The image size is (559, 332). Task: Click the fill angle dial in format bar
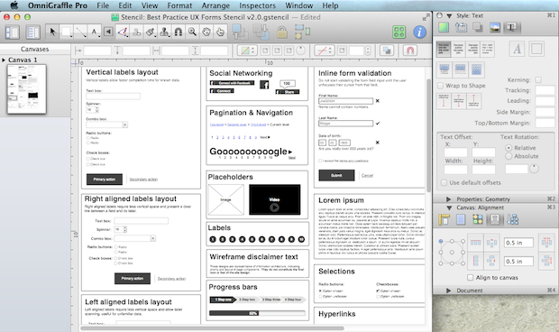click(301, 51)
